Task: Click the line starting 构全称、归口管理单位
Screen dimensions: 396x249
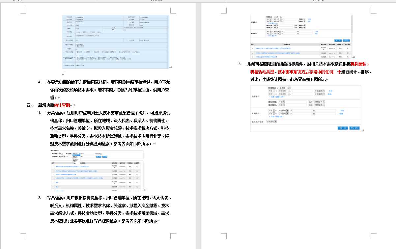Action: (110, 121)
